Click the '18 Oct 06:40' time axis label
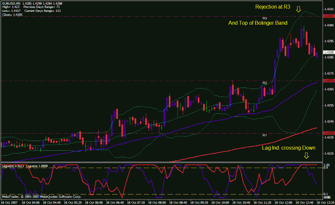Viewport: 335px width, 205px height. pyautogui.click(x=115, y=202)
